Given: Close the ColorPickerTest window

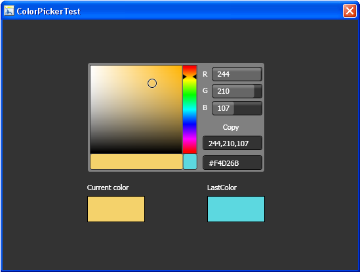Looking at the screenshot, I should 350,10.
